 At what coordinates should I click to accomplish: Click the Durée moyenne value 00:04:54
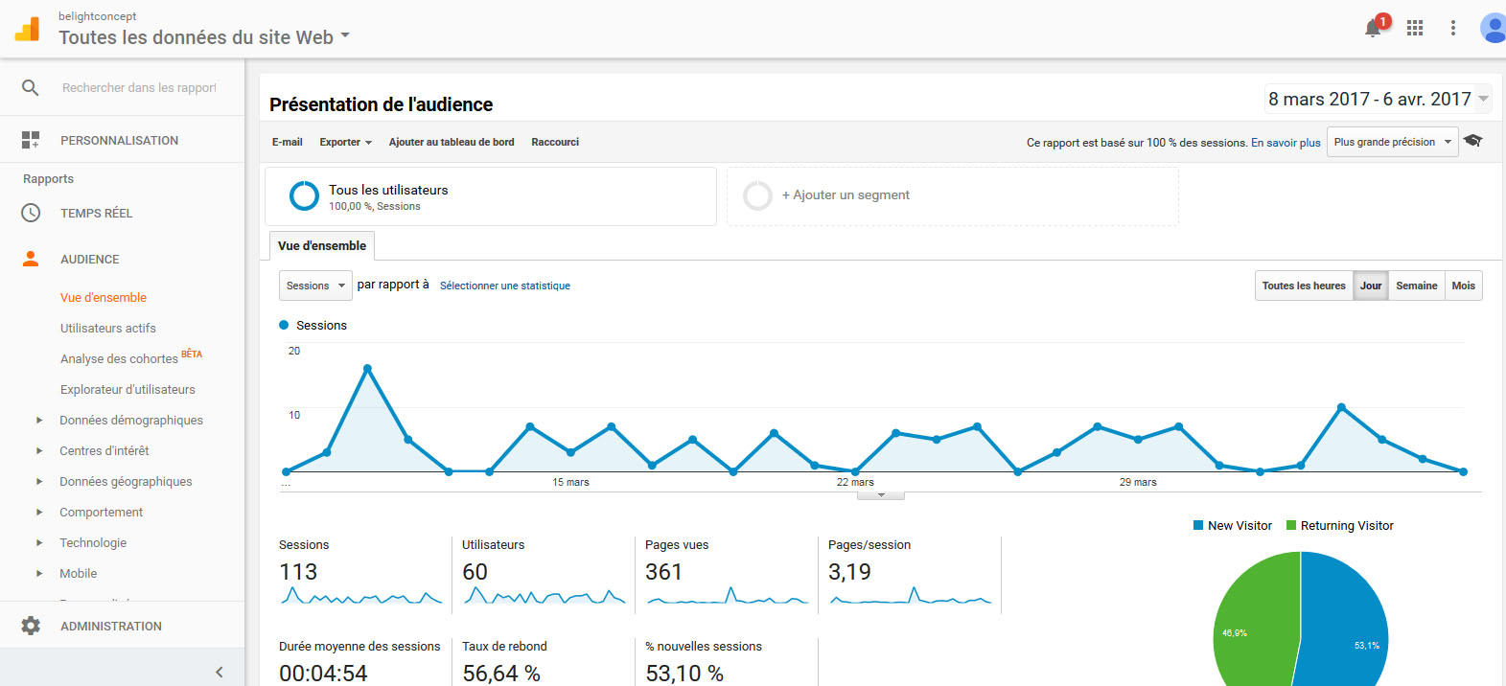click(x=323, y=674)
